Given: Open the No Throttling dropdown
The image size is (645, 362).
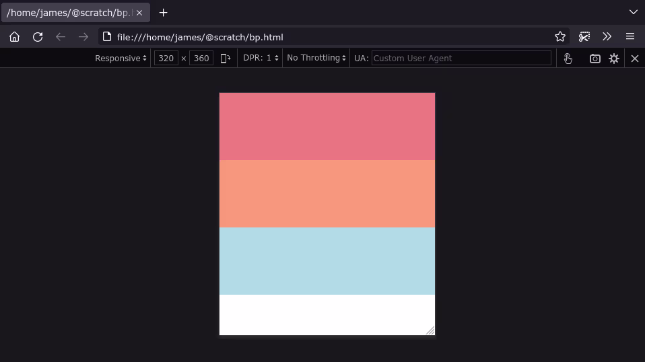Looking at the screenshot, I should [x=316, y=58].
